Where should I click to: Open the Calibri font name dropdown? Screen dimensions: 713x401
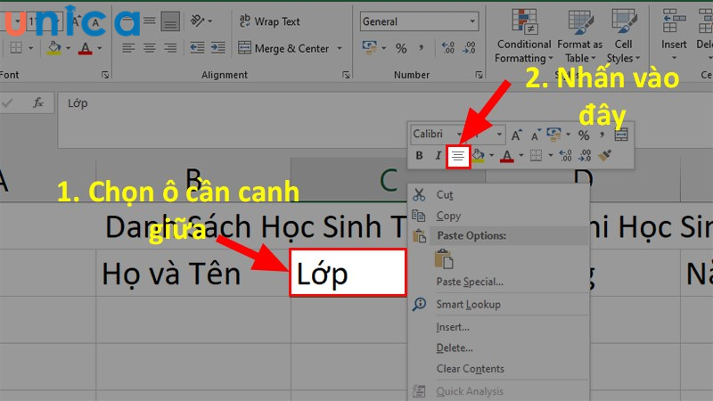point(459,135)
